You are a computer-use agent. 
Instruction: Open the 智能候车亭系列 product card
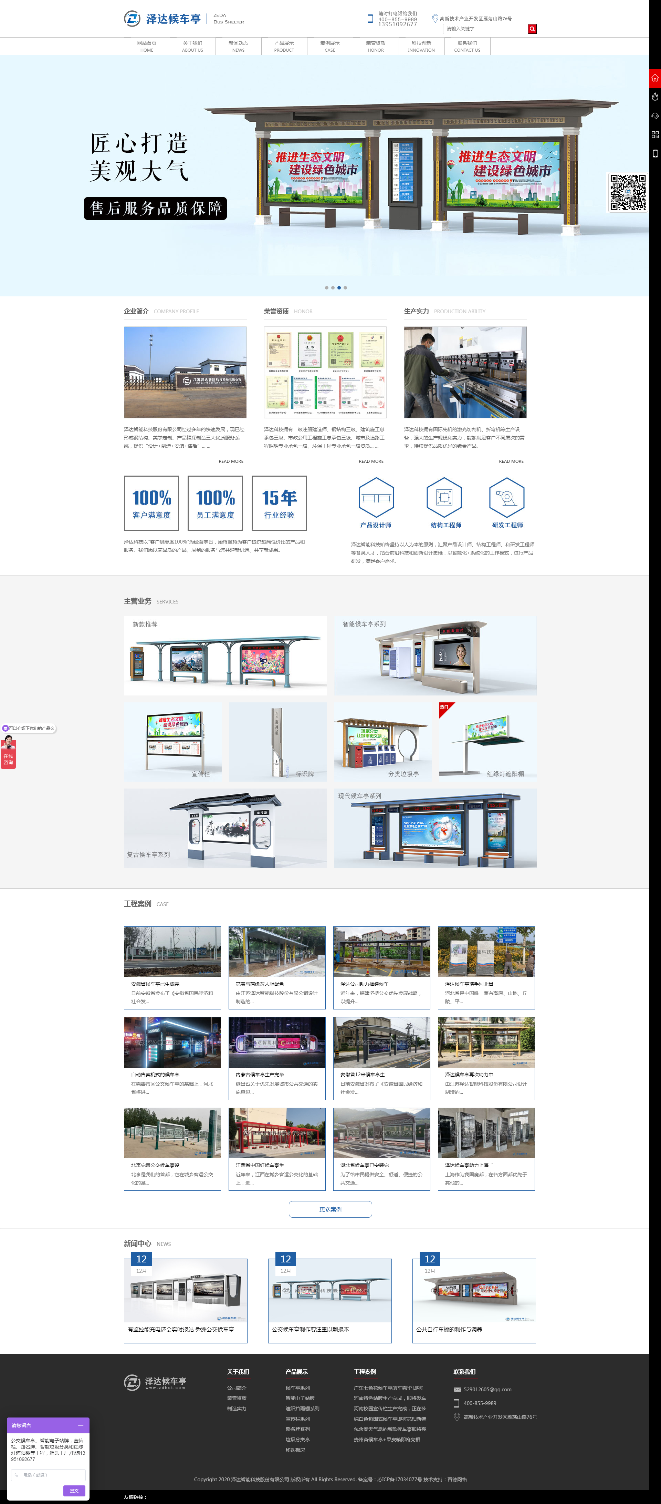coord(435,655)
